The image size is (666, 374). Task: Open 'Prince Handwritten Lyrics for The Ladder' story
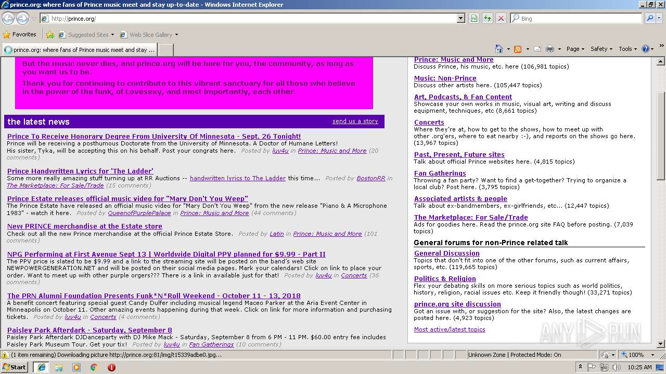80,171
